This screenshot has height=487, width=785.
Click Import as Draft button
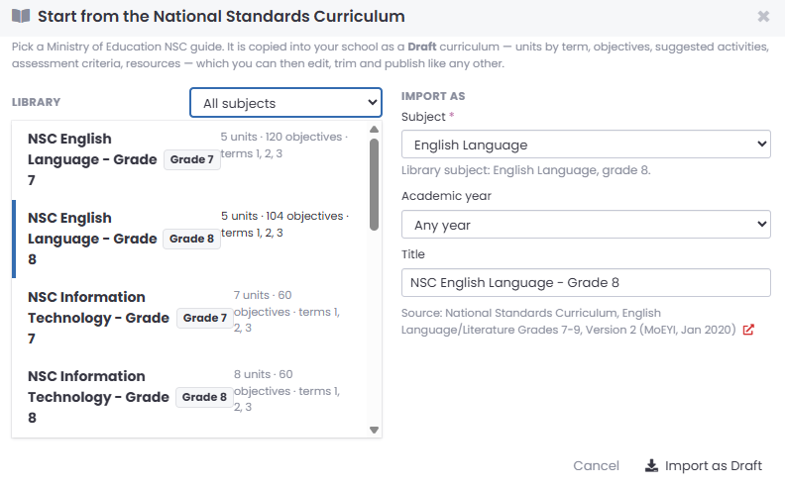pos(704,465)
